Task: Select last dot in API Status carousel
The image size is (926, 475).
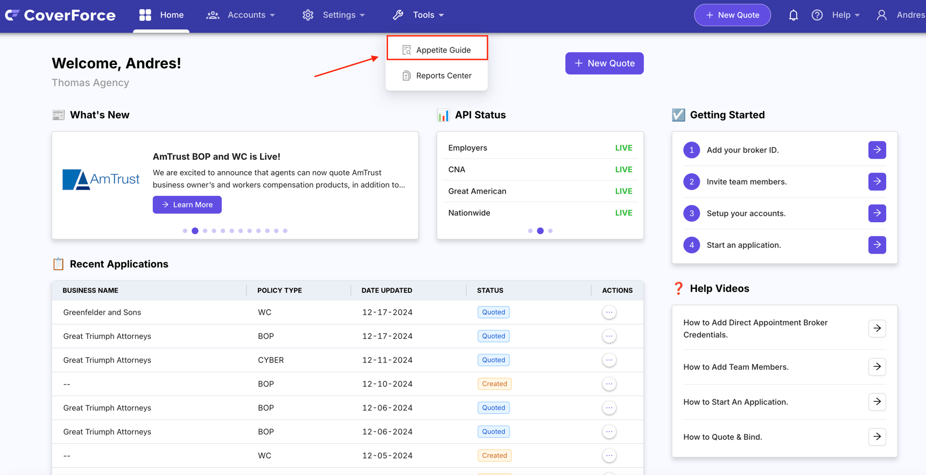Action: [550, 231]
